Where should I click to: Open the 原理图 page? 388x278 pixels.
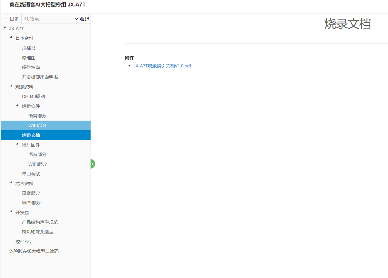coord(29,58)
